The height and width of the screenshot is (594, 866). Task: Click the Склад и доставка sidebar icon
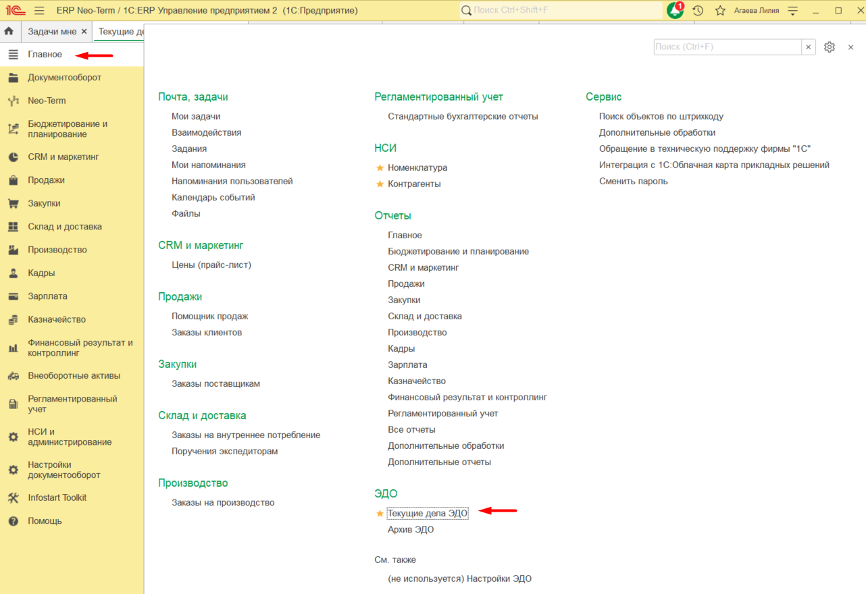click(x=13, y=227)
